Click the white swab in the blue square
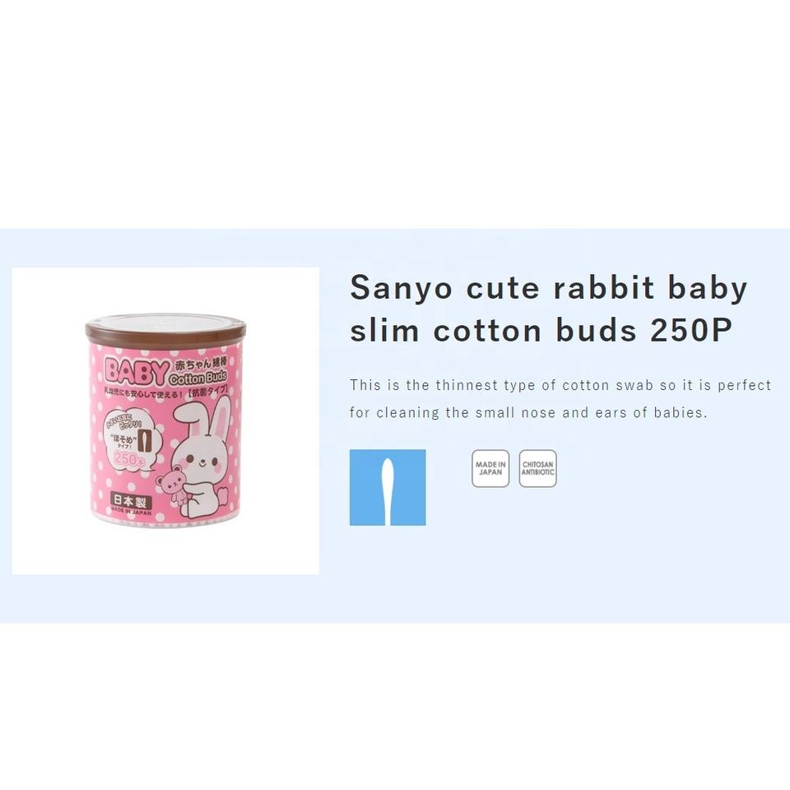The image size is (790, 790). click(388, 491)
